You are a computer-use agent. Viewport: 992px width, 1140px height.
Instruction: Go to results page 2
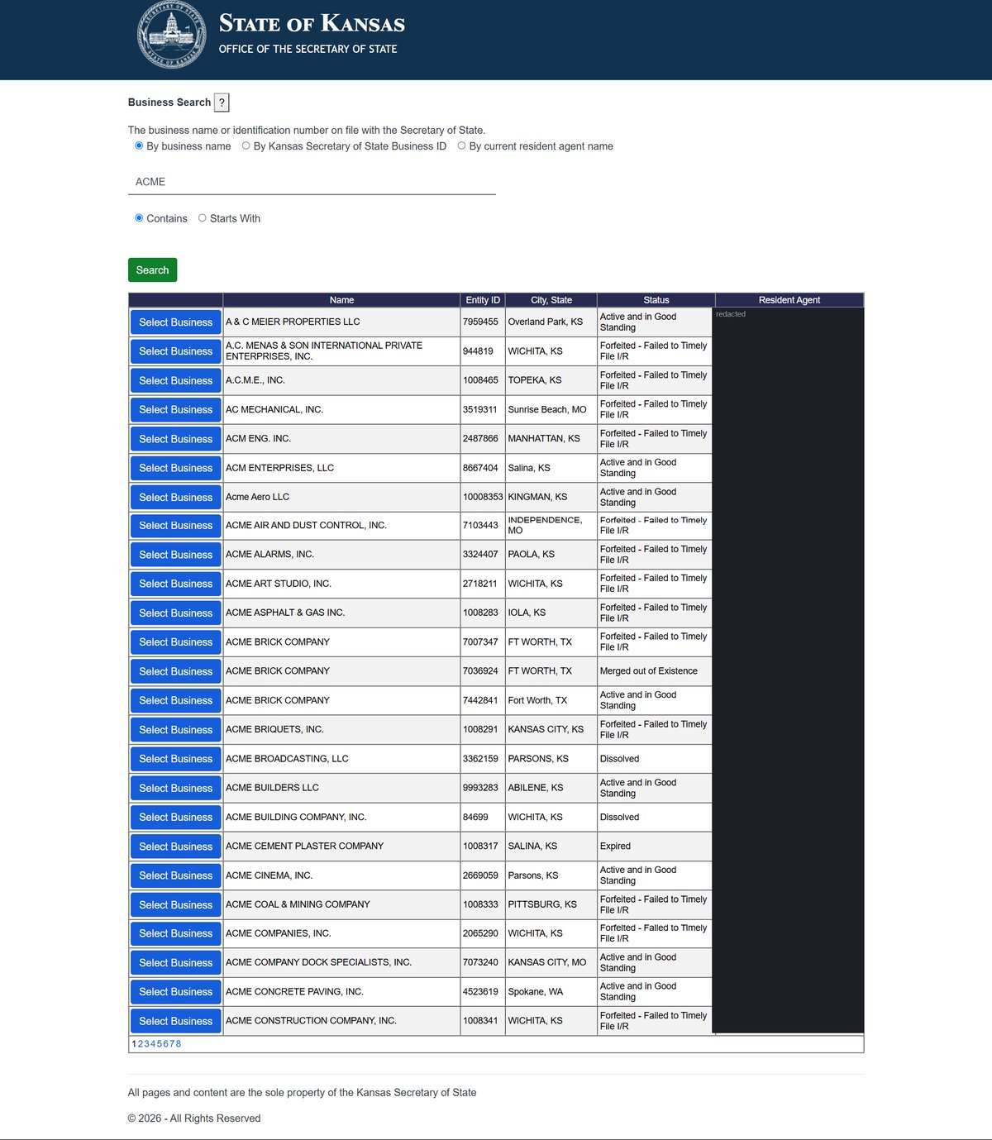141,1044
